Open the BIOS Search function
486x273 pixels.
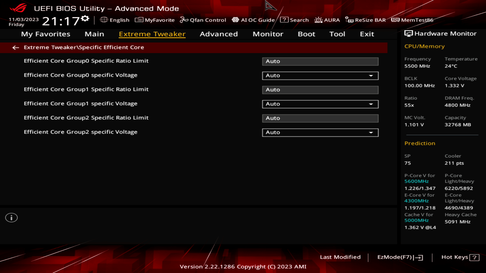pyautogui.click(x=284, y=20)
